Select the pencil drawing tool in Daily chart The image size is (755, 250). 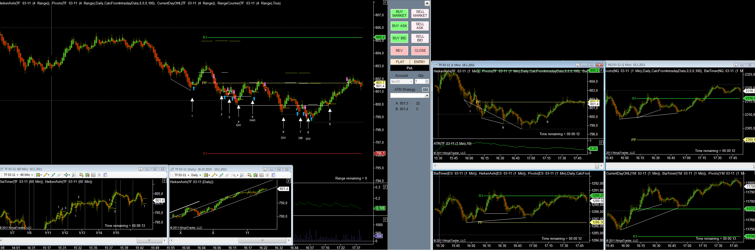[x=213, y=175]
